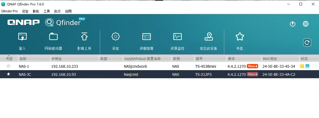Click version 4.4.2.1270 in NAS-1 row
Viewport: 319px width, 118px height.
[237, 66]
